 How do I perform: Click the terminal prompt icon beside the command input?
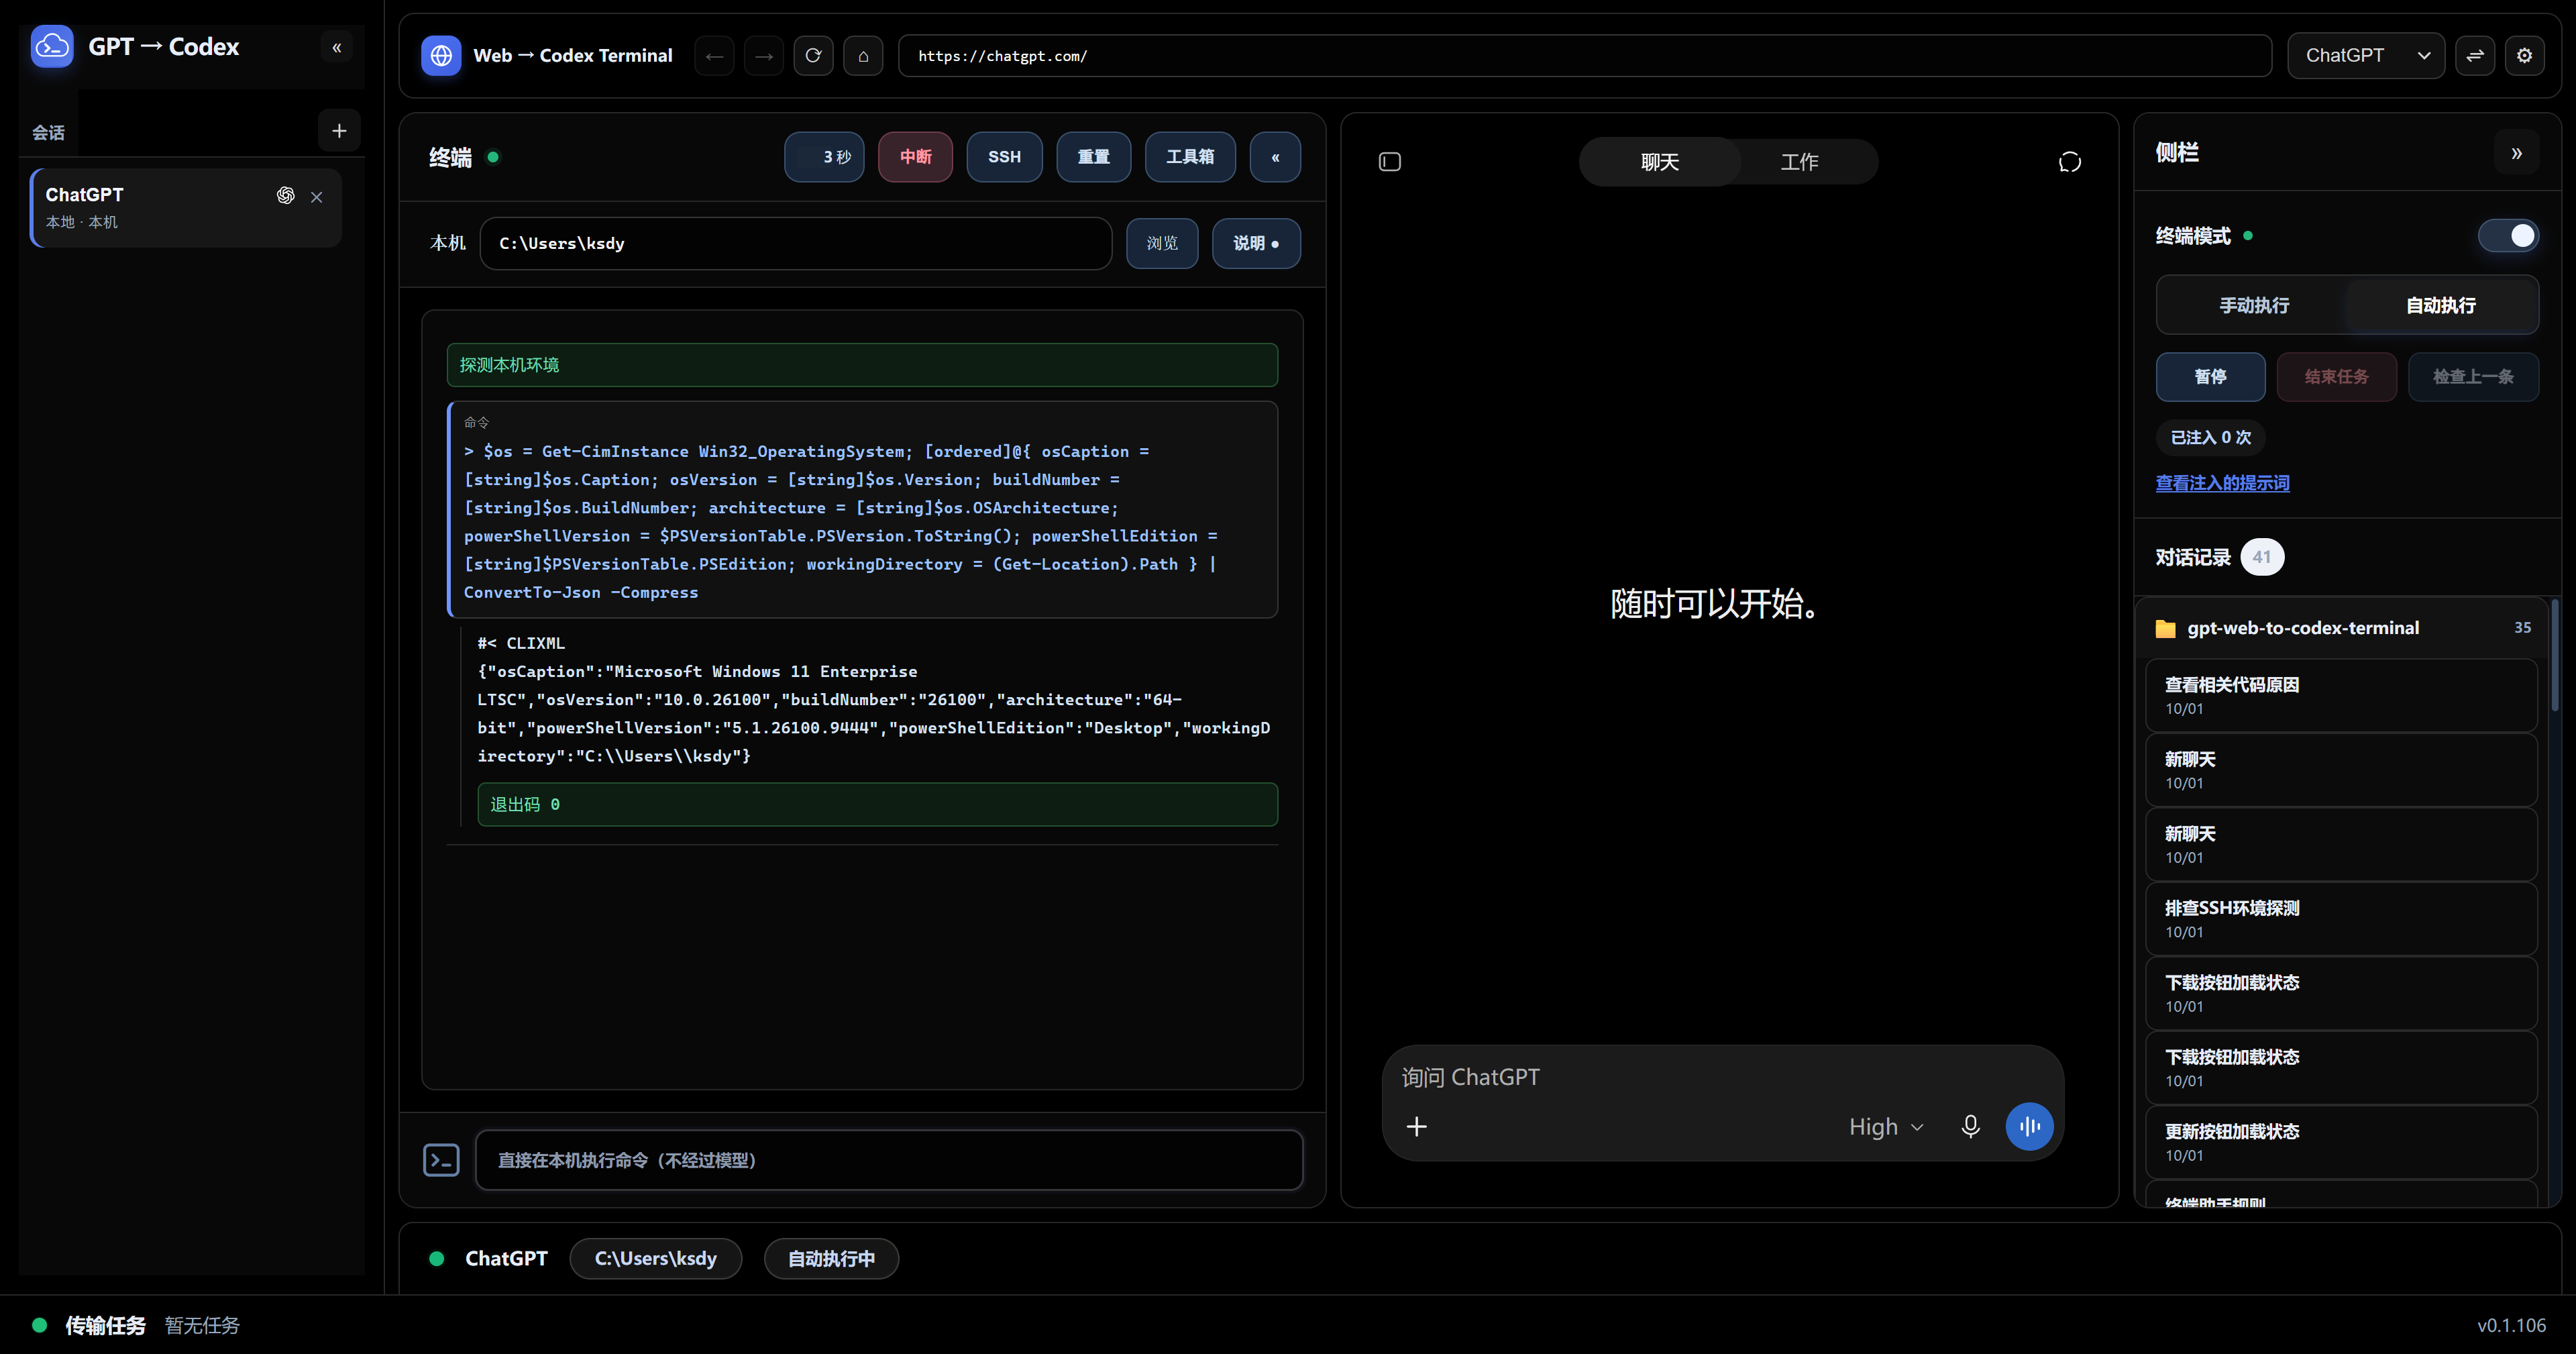pyautogui.click(x=441, y=1160)
